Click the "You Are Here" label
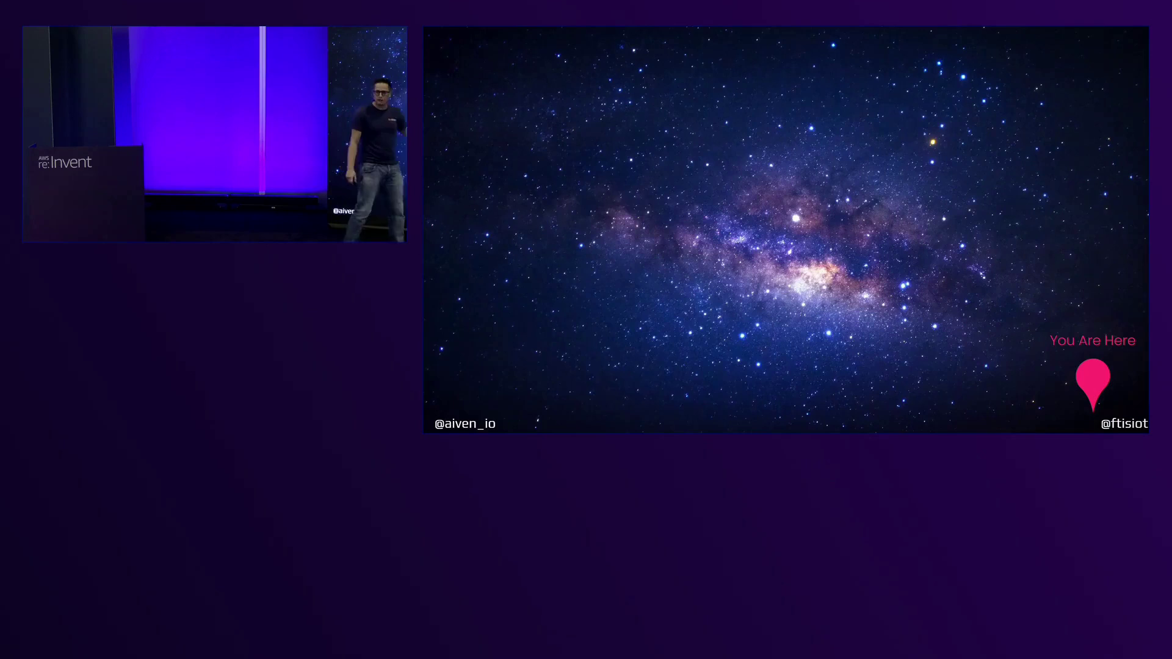The height and width of the screenshot is (659, 1172). [x=1092, y=340]
